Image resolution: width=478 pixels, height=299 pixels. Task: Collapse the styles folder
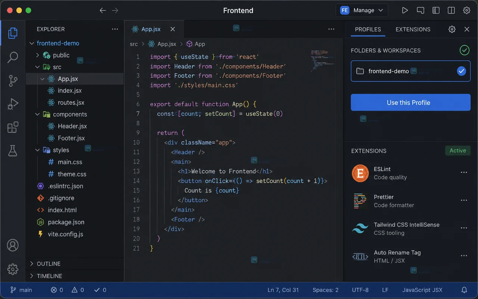[37, 150]
